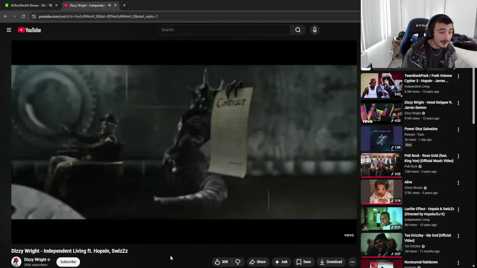Viewport: 477px width, 268px height.
Task: Click 'PnB Rock' channel name
Action: click(411, 166)
